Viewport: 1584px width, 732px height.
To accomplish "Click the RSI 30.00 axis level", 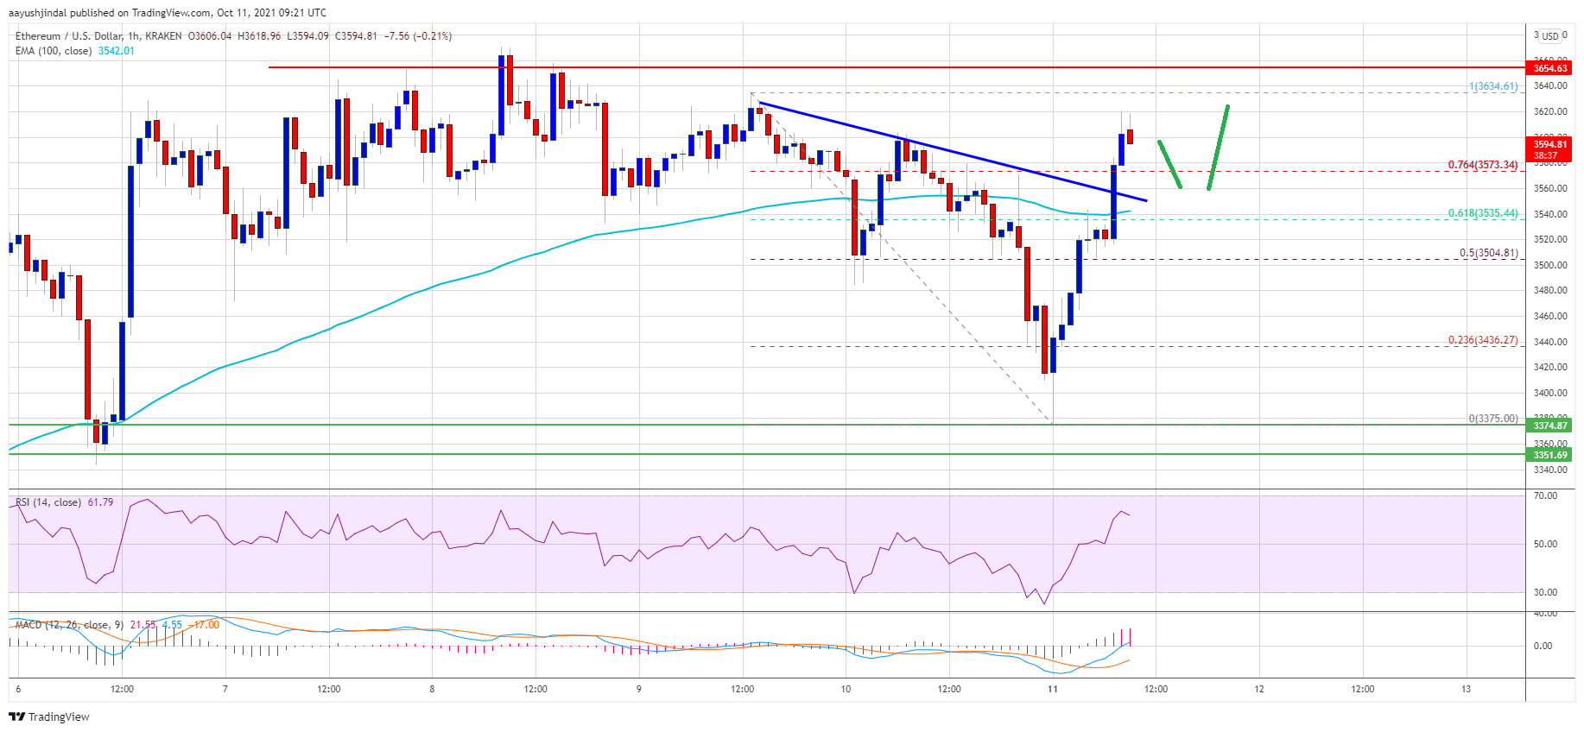I will [x=1545, y=592].
